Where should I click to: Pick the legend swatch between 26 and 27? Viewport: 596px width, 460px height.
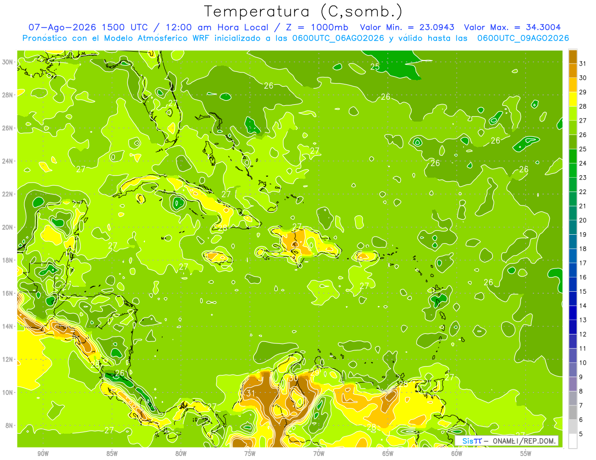click(x=573, y=128)
